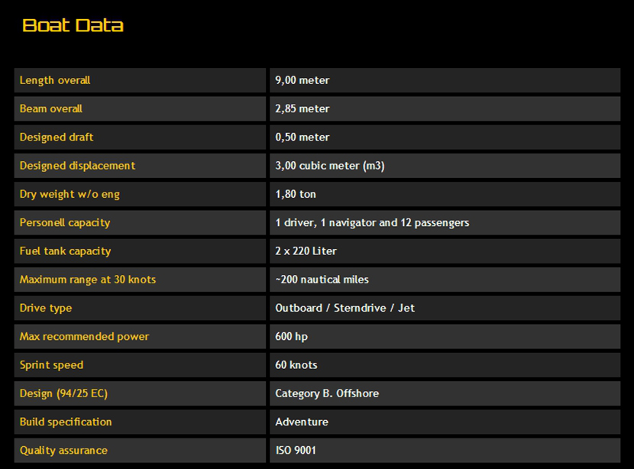Click the Fuel tank capacity label
Screen dimensions: 634x469
tap(66, 251)
